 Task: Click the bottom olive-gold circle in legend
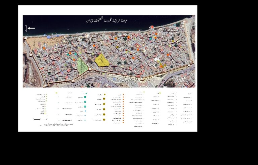[104, 120]
